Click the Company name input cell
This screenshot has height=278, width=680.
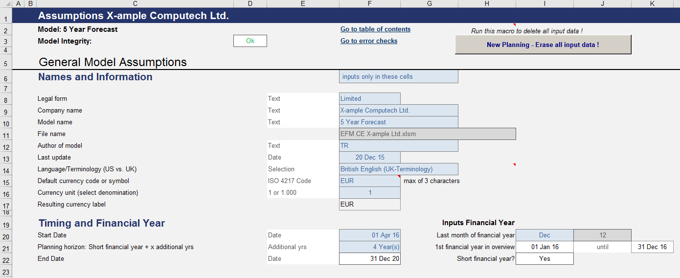[398, 111]
